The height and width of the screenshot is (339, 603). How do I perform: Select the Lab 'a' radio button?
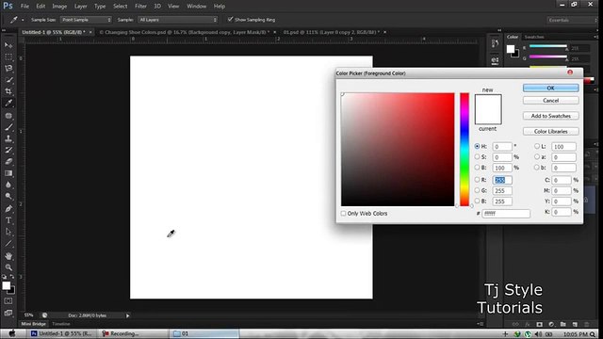(x=537, y=157)
